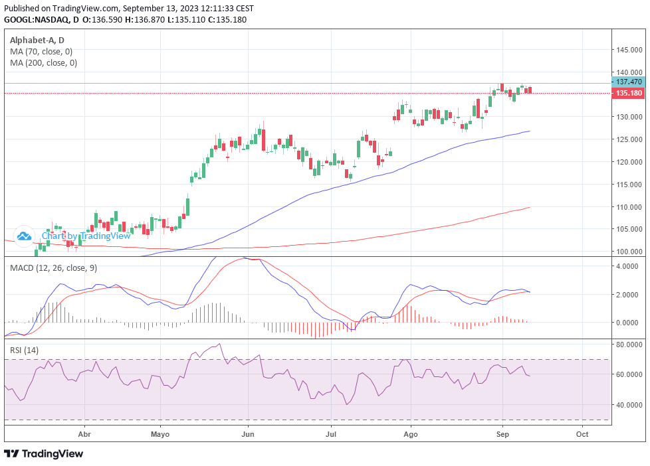Click the RSI 80.0000 axis label
The width and height of the screenshot is (650, 466).
tap(629, 345)
